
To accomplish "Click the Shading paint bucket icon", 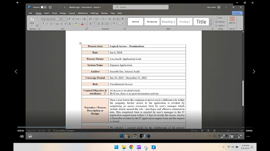I will pos(114,24).
